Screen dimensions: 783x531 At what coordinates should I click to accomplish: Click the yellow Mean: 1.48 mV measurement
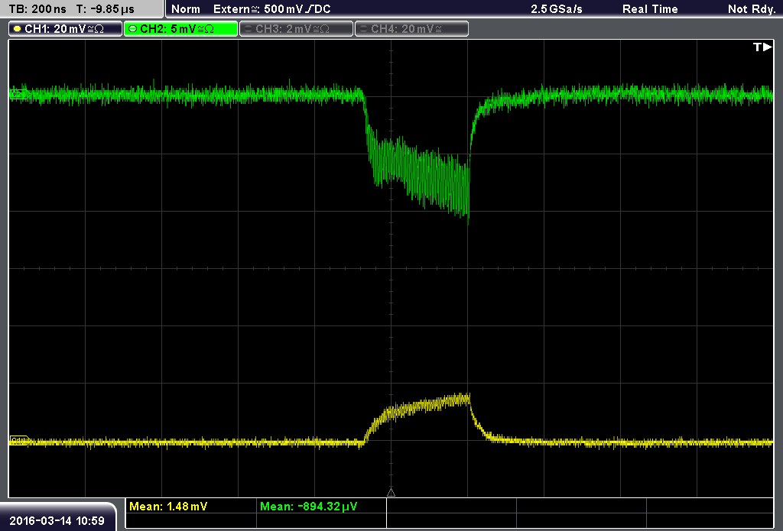click(168, 507)
